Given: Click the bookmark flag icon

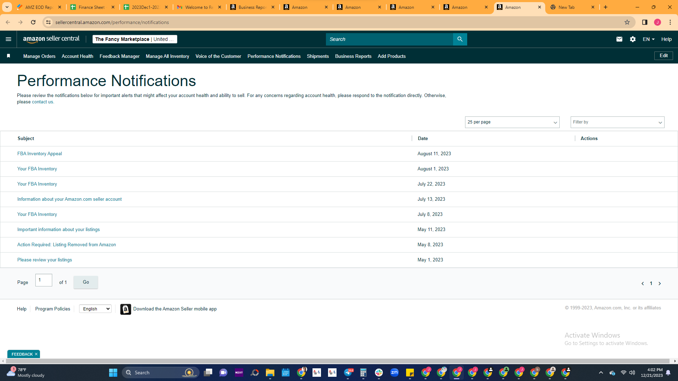Looking at the screenshot, I should coord(8,56).
